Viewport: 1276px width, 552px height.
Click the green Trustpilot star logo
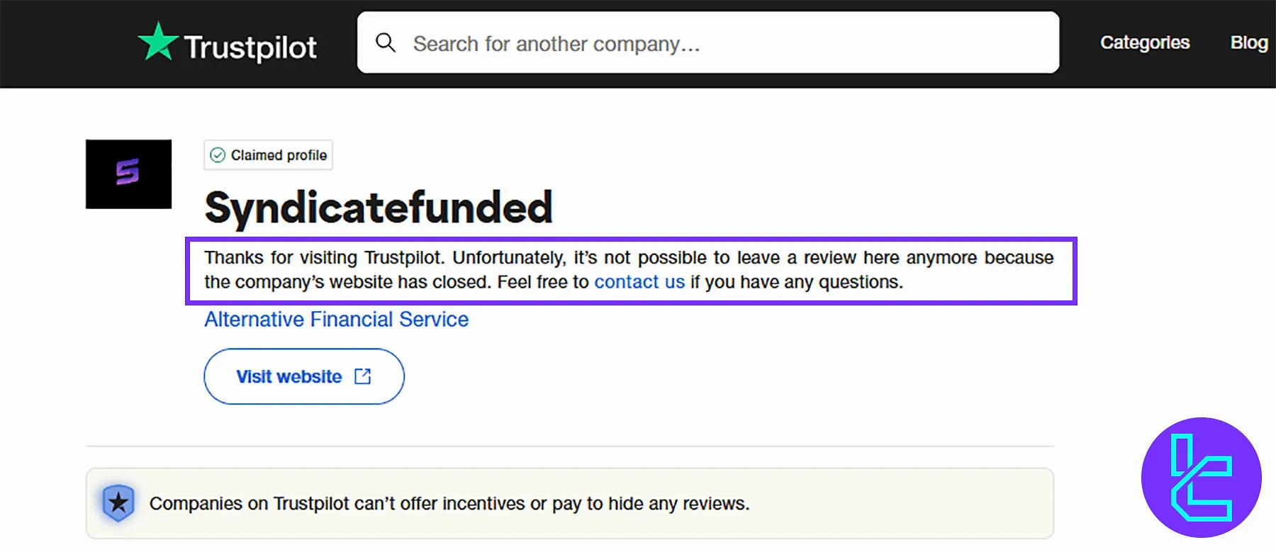[x=157, y=42]
